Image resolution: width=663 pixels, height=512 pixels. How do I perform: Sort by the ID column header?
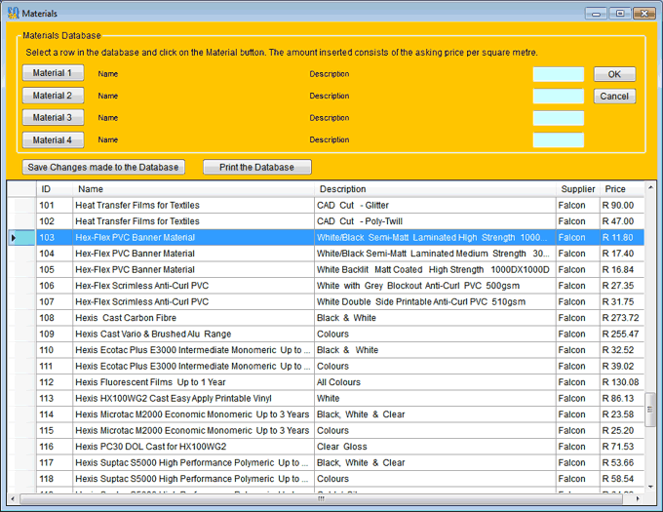pyautogui.click(x=47, y=189)
